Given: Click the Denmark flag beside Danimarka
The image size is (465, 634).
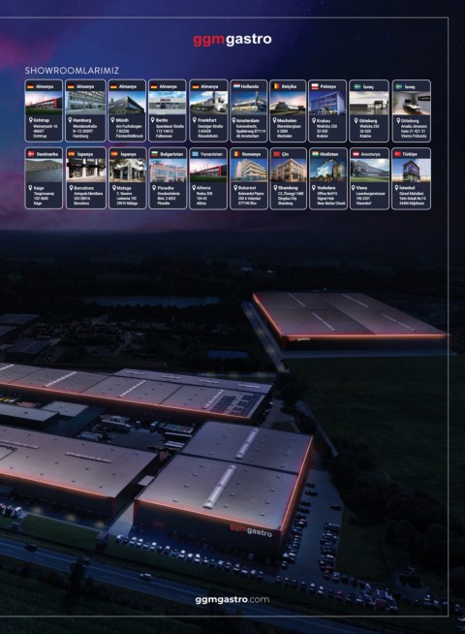Looking at the screenshot, I should (x=31, y=154).
